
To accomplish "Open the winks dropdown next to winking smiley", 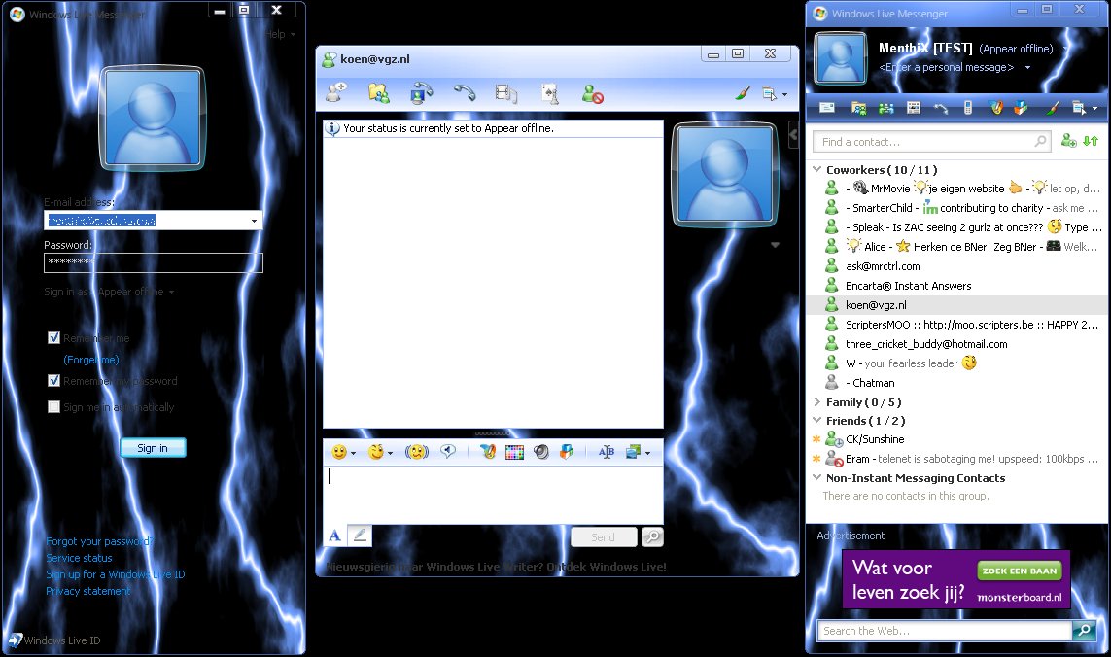I will [x=390, y=453].
